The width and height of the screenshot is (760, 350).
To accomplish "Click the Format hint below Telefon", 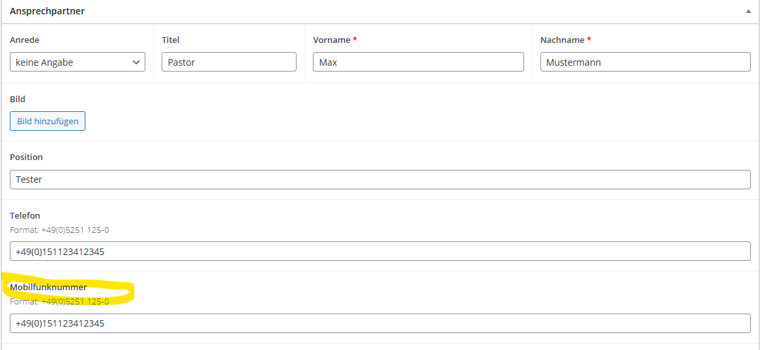I will (x=59, y=230).
